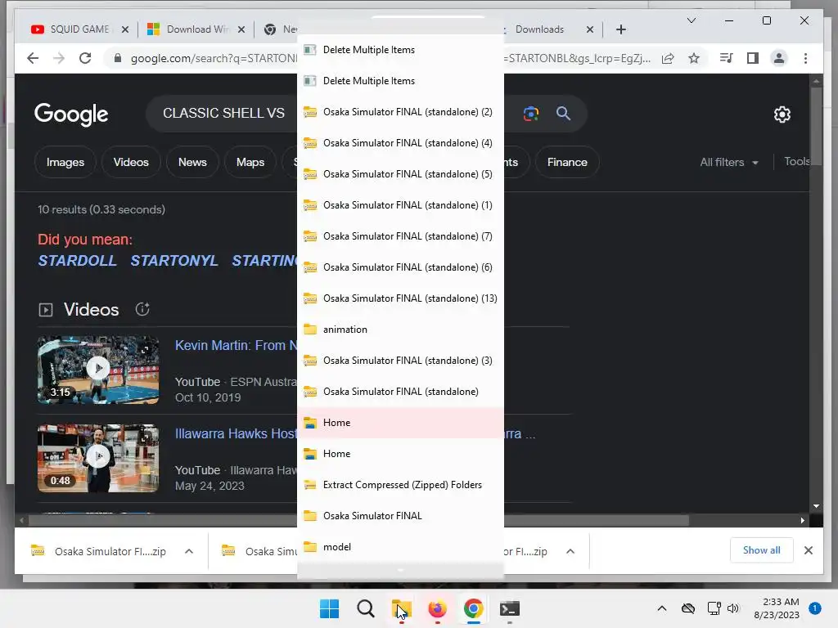838x628 pixels.
Task: Play the Kevin Martin video thumbnail
Action: click(x=98, y=370)
